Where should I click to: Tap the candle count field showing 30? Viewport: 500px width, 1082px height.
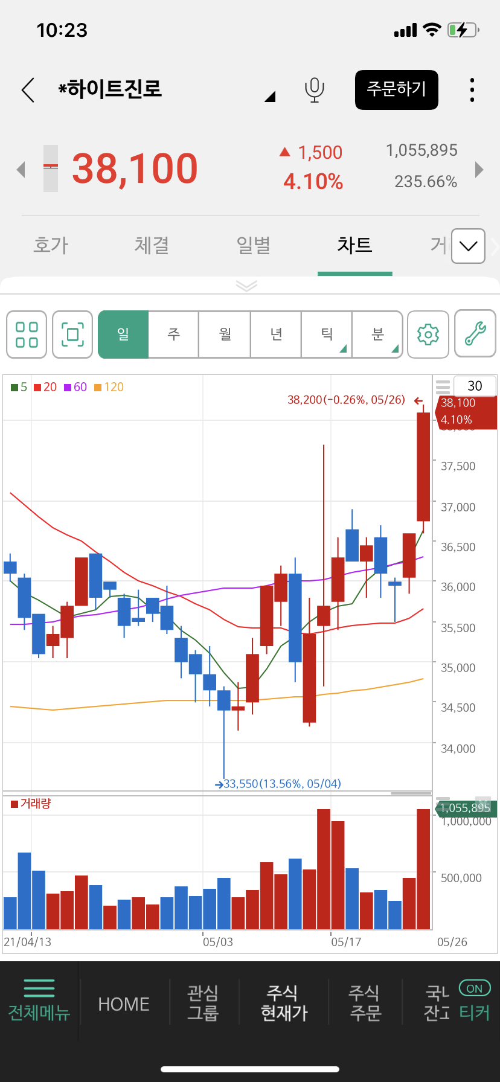click(475, 386)
